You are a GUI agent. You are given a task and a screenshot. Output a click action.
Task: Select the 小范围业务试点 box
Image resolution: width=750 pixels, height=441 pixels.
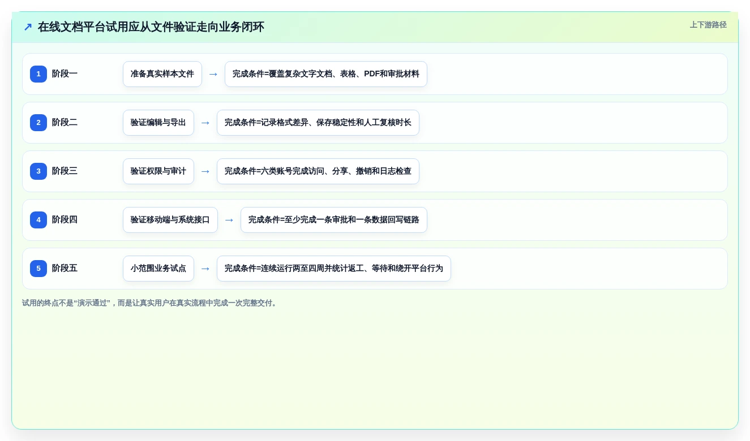(158, 269)
